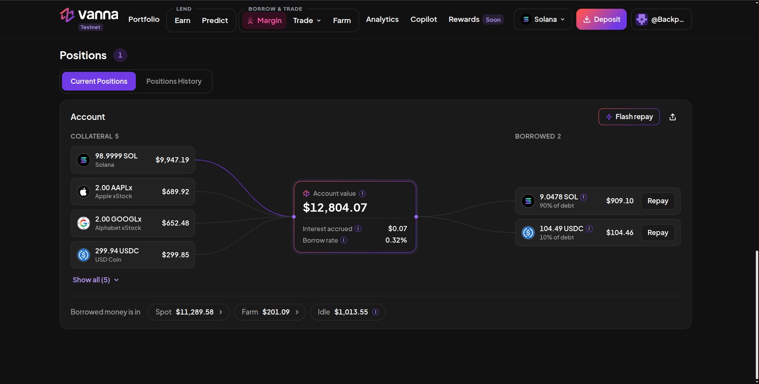
Task: Click the borrowed SOL token icon
Action: click(528, 201)
